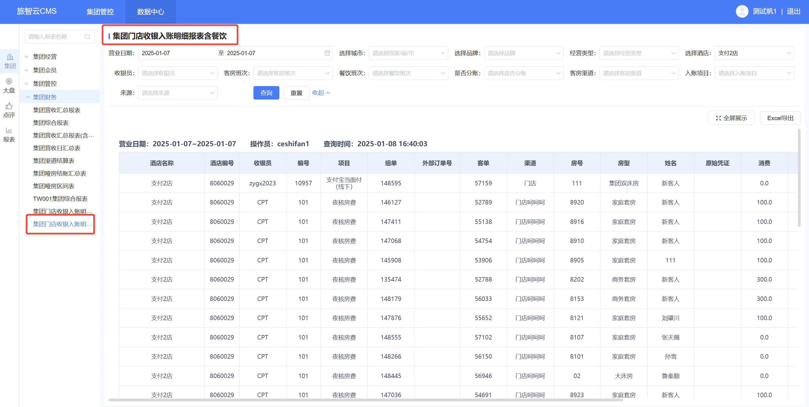This screenshot has height=407, width=809.
Task: Open the 收银员 dropdown
Action: tap(178, 73)
